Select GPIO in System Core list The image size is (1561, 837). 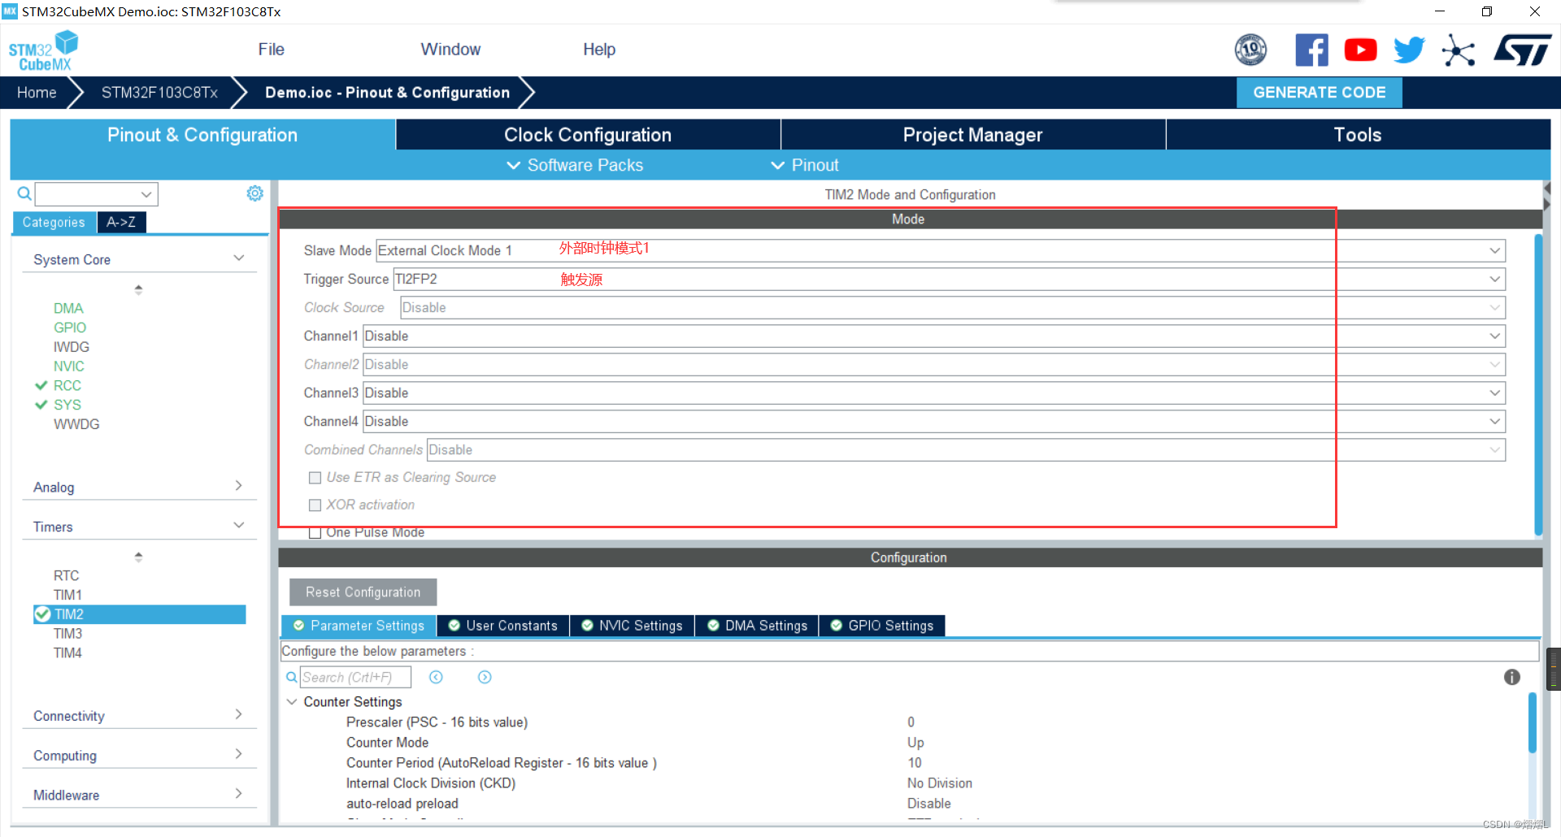click(x=69, y=327)
